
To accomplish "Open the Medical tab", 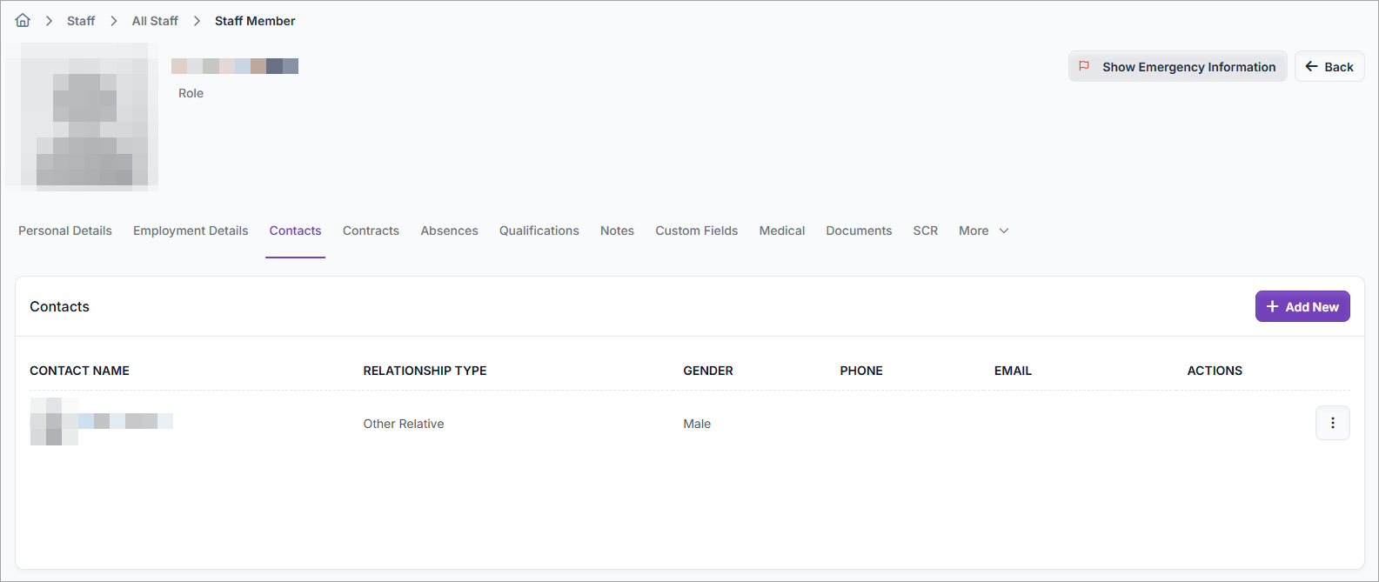I will point(781,231).
